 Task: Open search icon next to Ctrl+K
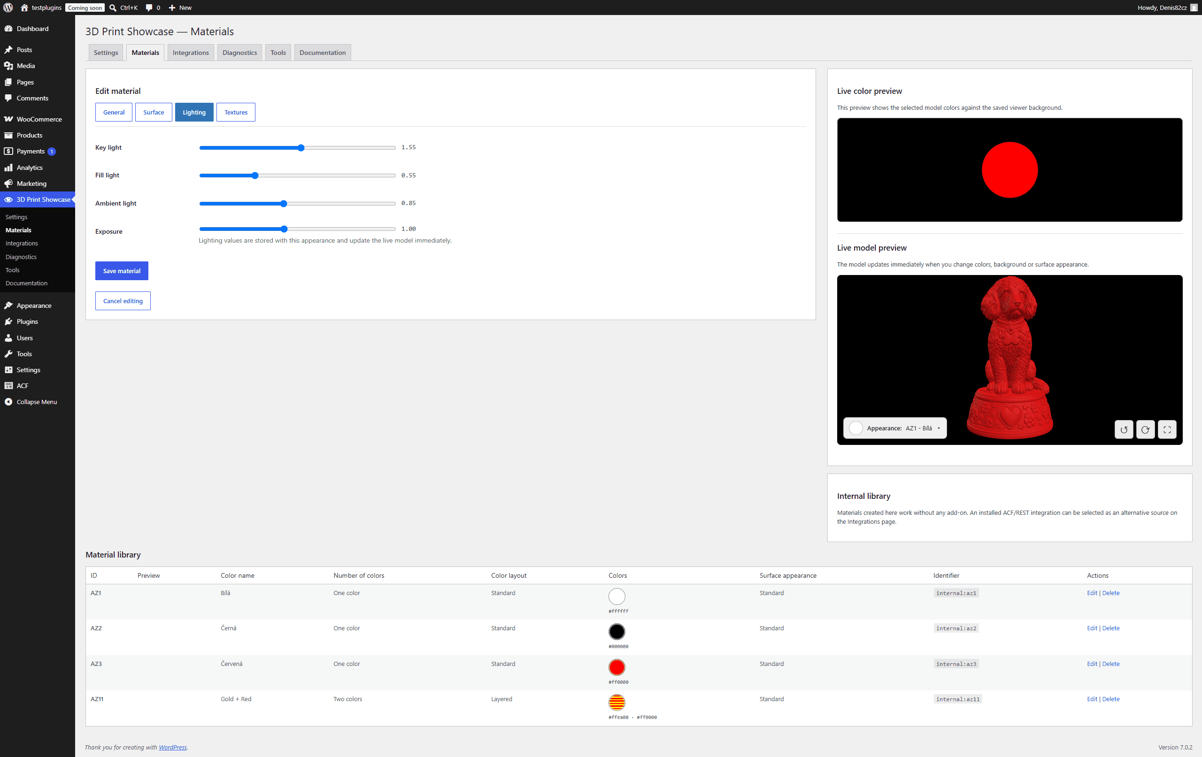113,8
